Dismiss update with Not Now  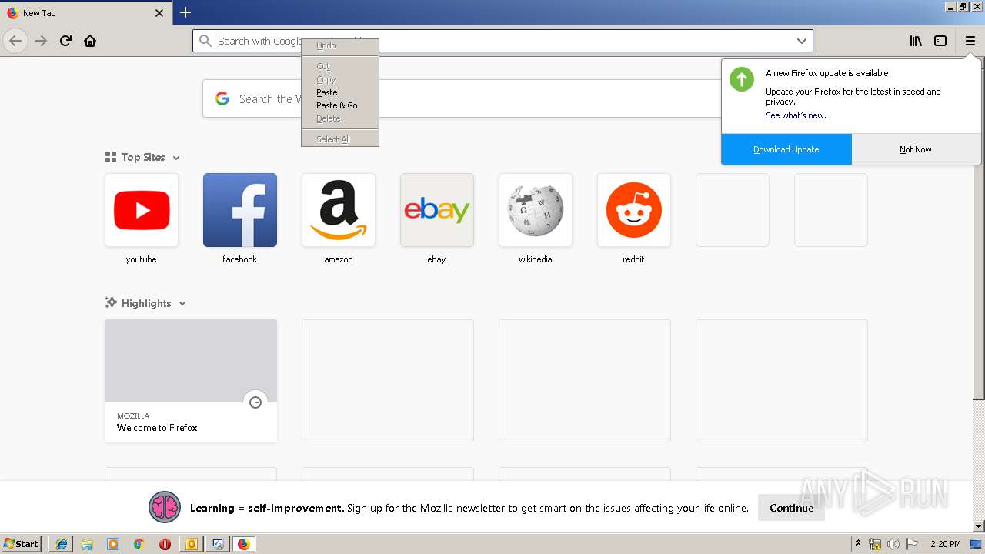click(x=916, y=149)
